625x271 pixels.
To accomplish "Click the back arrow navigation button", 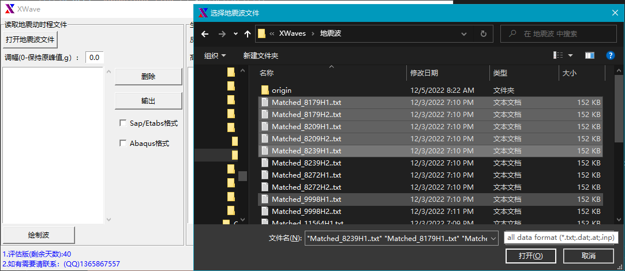I will 204,34.
